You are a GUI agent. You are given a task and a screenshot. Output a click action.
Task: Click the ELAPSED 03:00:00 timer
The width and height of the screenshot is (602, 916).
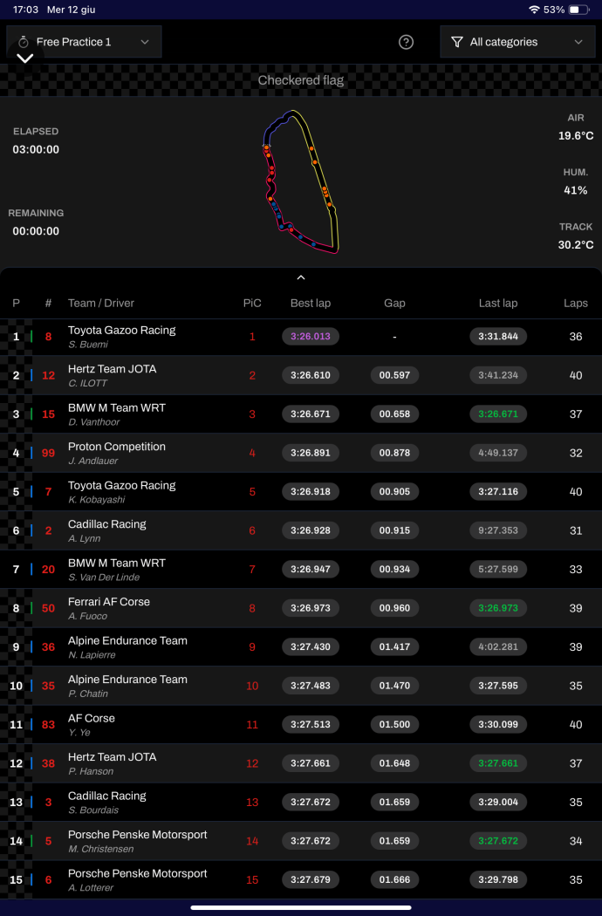(x=37, y=140)
